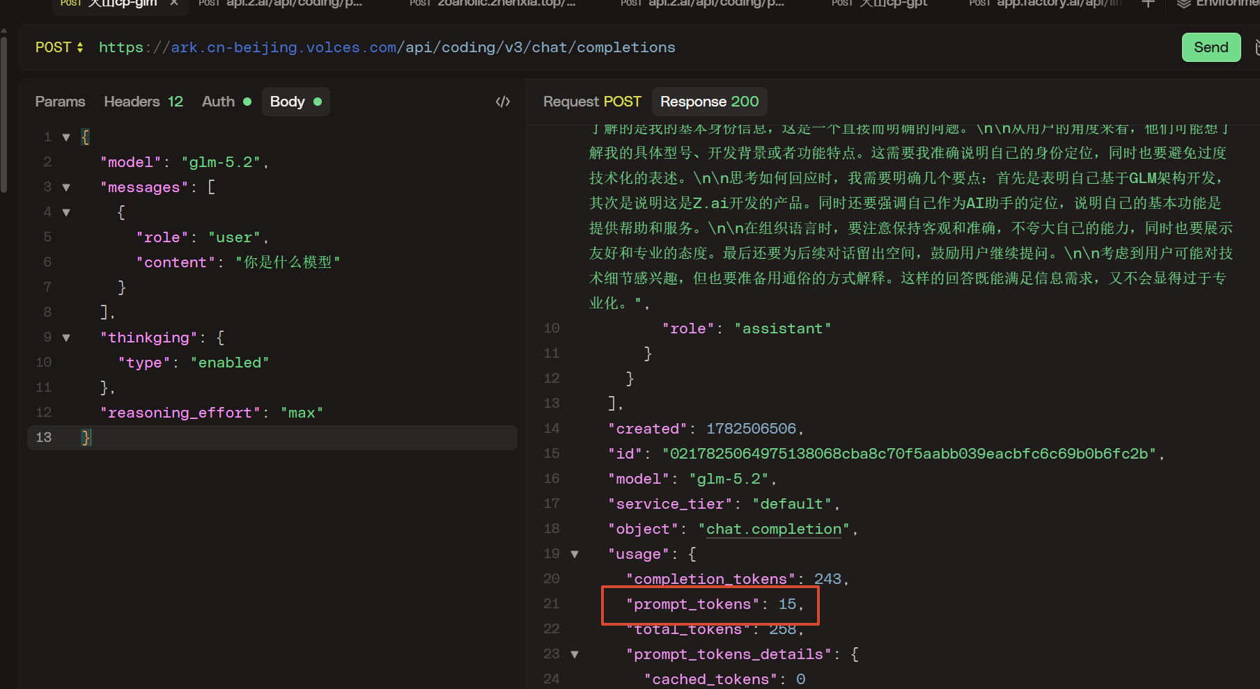Screen dimensions: 1260x689
Task: Switch to the Request POST tab
Action: 592,102
